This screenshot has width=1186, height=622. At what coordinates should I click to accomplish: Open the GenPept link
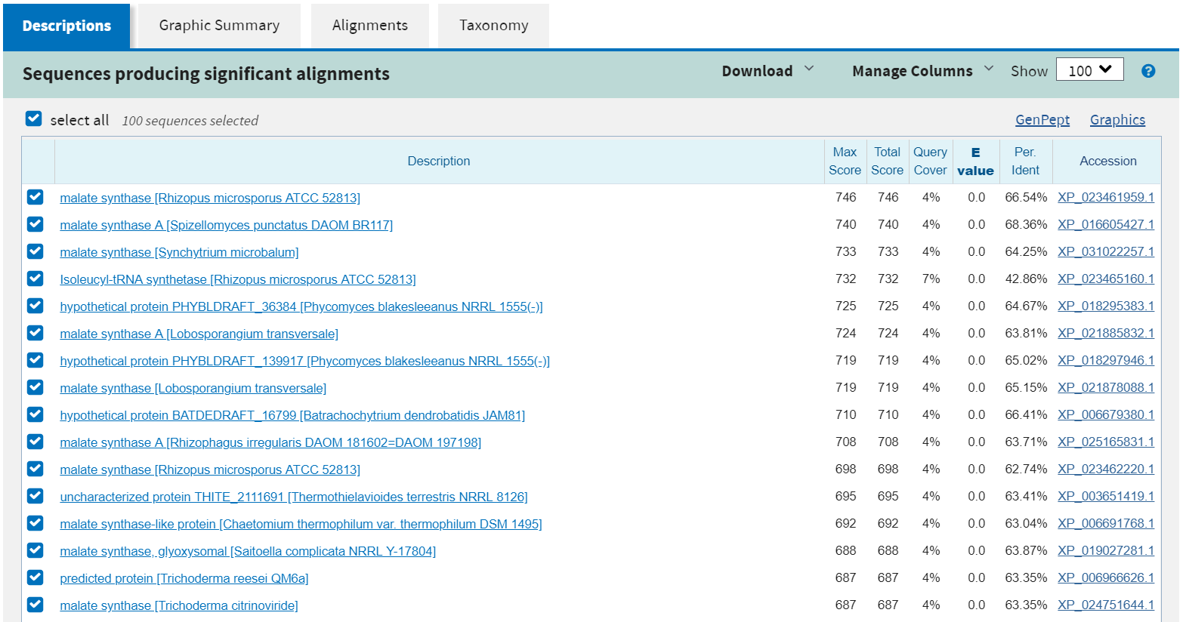click(1042, 120)
